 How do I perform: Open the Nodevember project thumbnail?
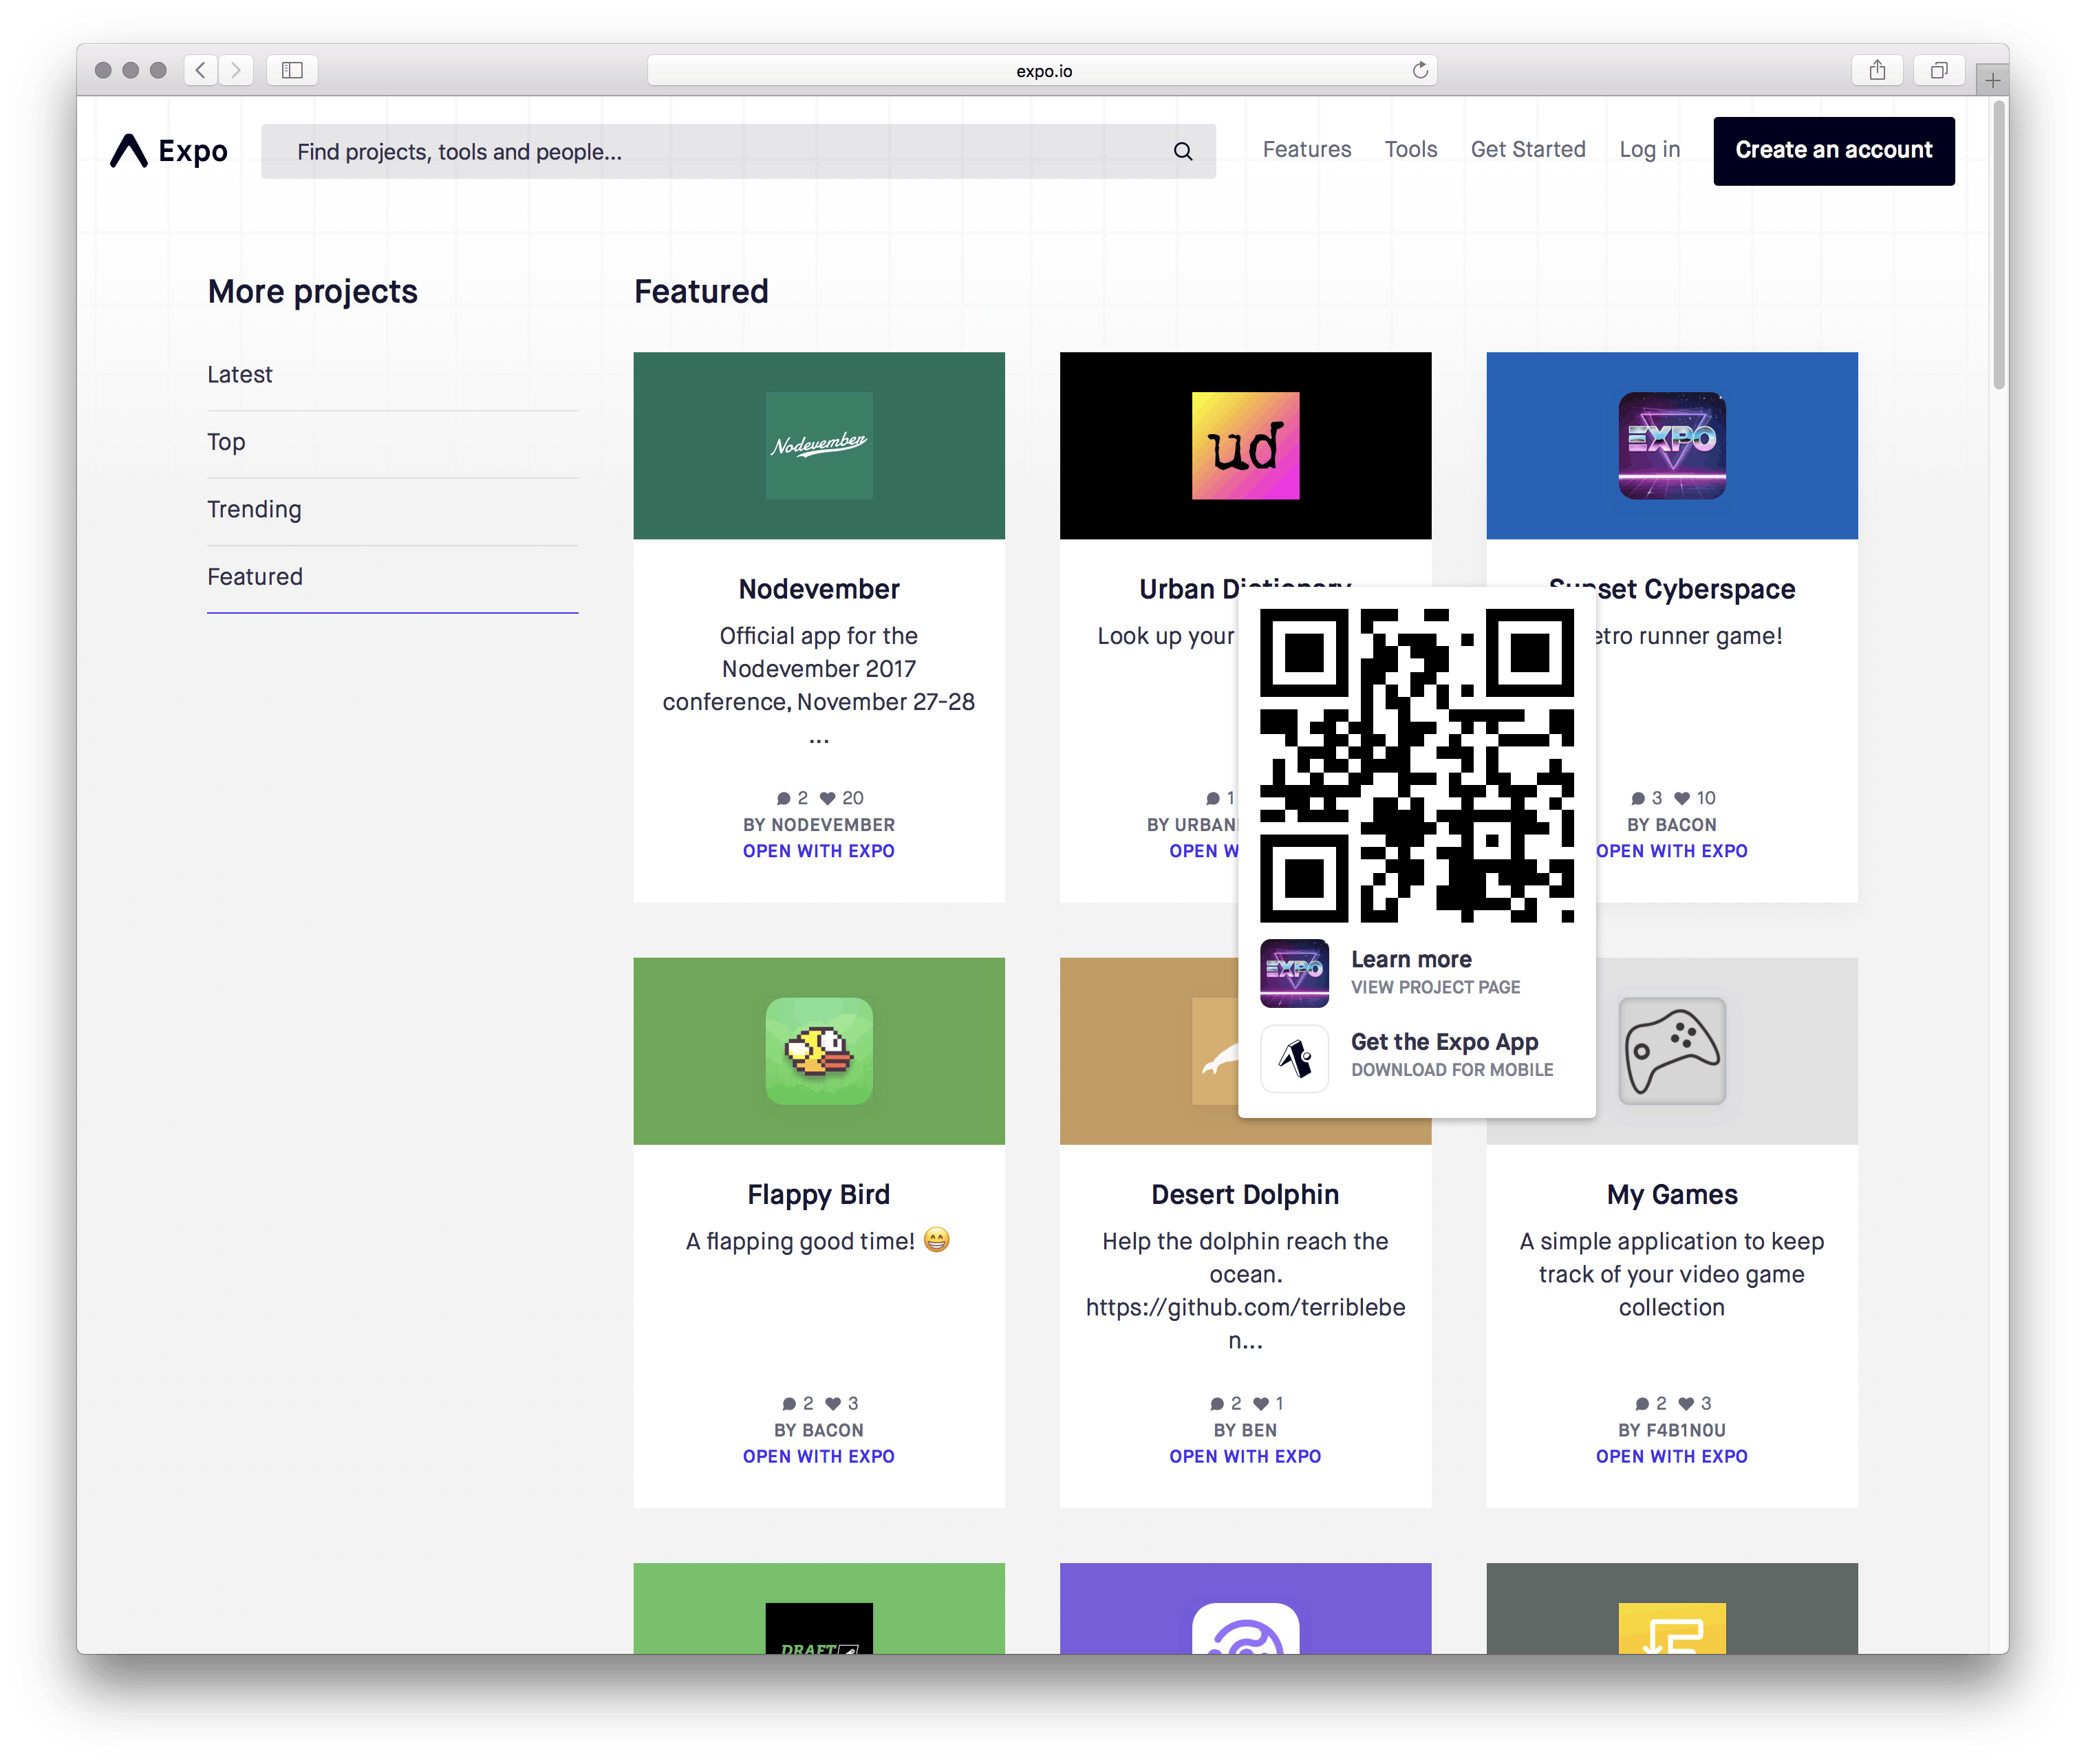(x=818, y=446)
